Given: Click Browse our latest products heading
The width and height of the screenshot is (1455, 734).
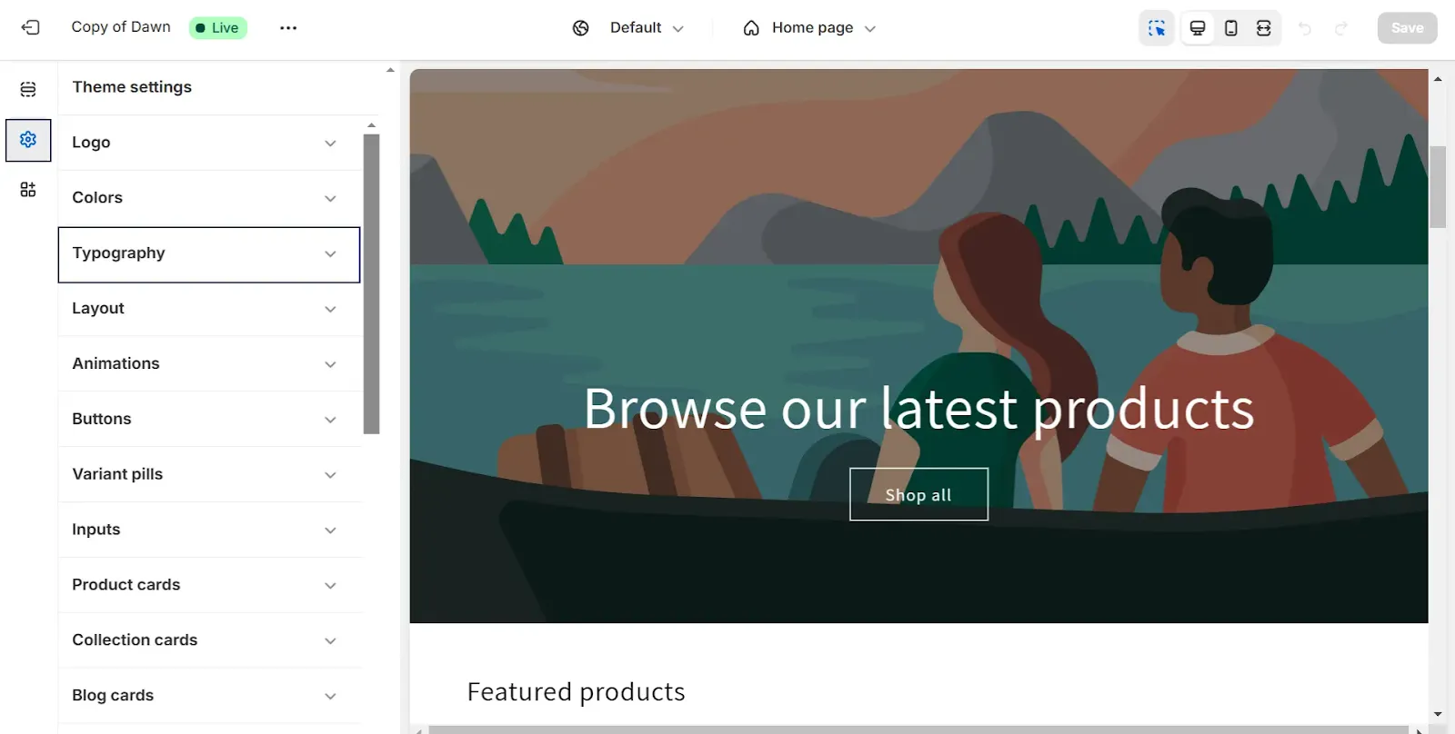Looking at the screenshot, I should coord(918,409).
